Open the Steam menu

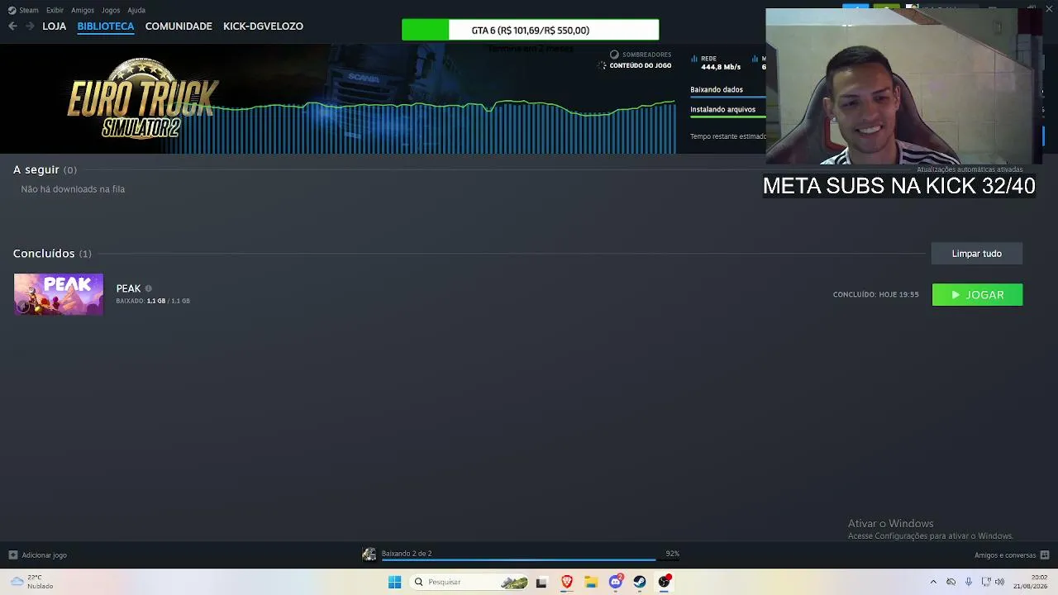23,10
